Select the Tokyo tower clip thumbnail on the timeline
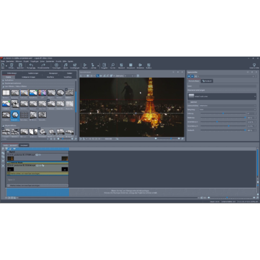The width and height of the screenshot is (260, 260). click(x=10, y=159)
